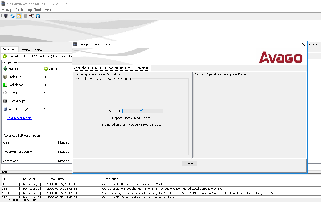Click the green Optimal check mark icon
The height and width of the screenshot is (202, 321).
click(46, 69)
